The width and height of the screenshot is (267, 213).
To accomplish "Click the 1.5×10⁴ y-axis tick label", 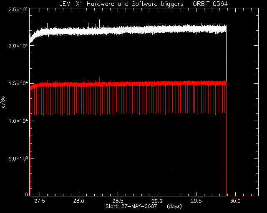I will point(18,83).
